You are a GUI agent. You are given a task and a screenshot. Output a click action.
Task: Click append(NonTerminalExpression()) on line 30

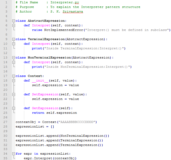click(x=78, y=136)
